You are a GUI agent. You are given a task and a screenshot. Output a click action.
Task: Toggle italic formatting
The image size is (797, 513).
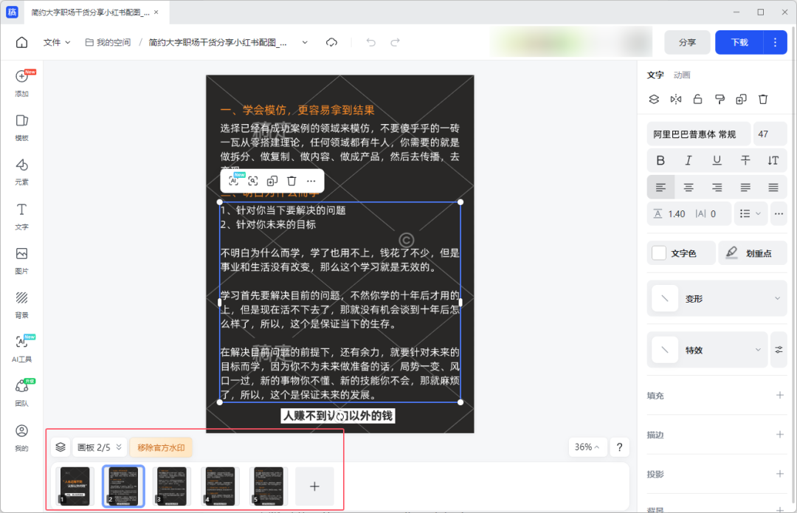click(x=689, y=161)
